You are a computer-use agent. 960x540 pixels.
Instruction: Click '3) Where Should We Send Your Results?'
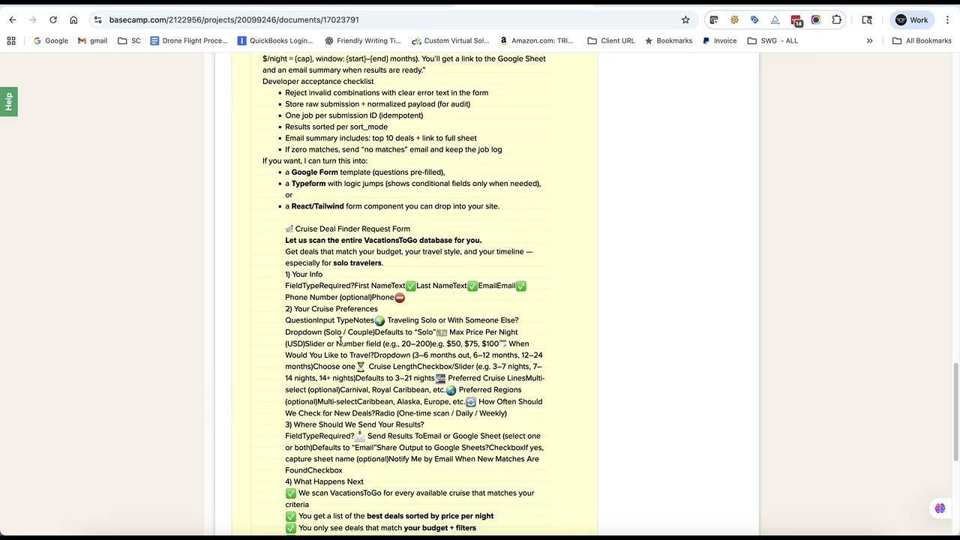(x=354, y=424)
